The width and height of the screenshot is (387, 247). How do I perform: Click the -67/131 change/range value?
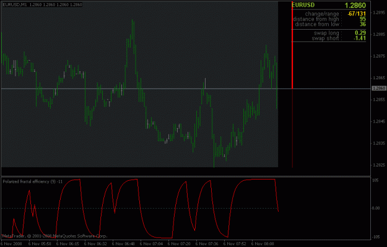pyautogui.click(x=357, y=14)
